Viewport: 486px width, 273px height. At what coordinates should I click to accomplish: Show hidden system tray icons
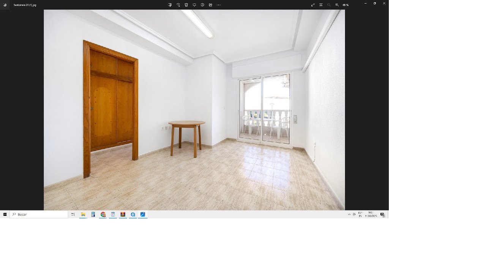(349, 214)
